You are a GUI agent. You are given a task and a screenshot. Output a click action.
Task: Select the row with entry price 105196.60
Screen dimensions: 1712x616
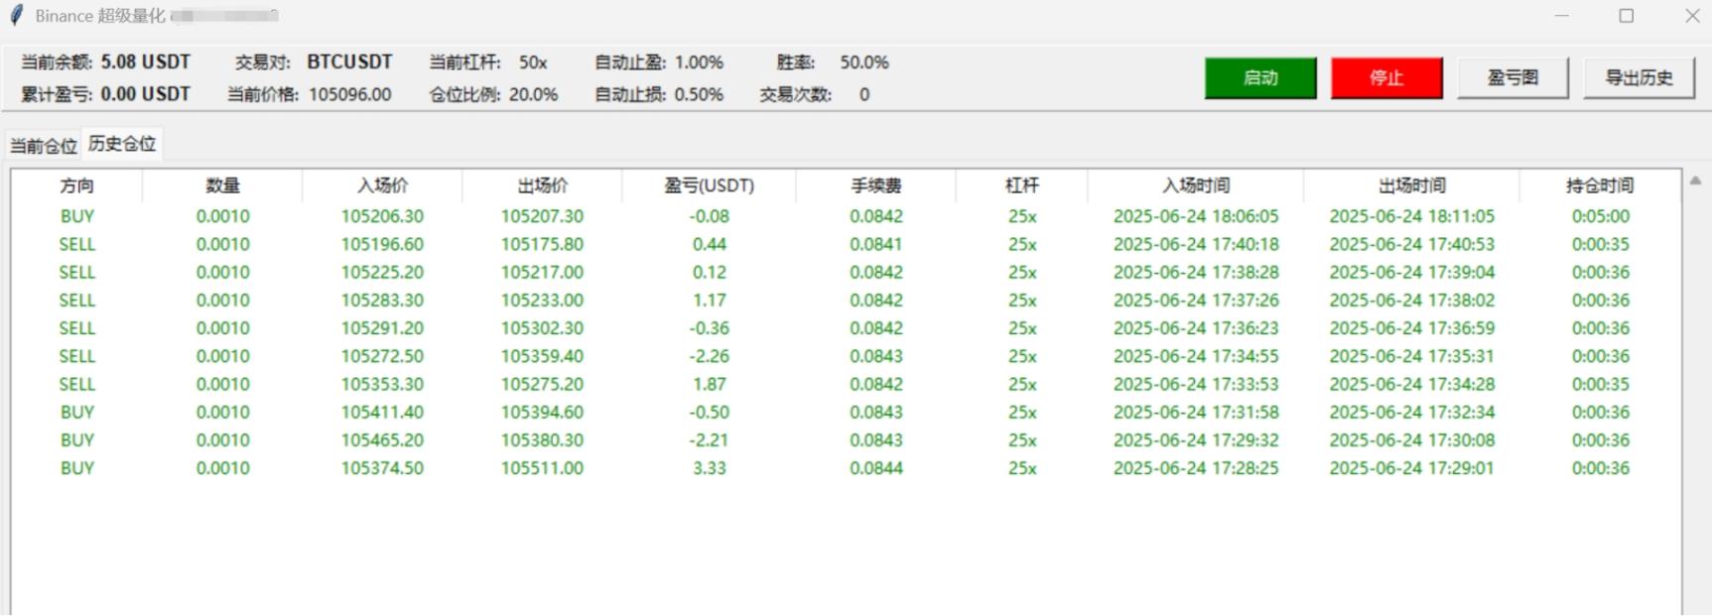(846, 244)
